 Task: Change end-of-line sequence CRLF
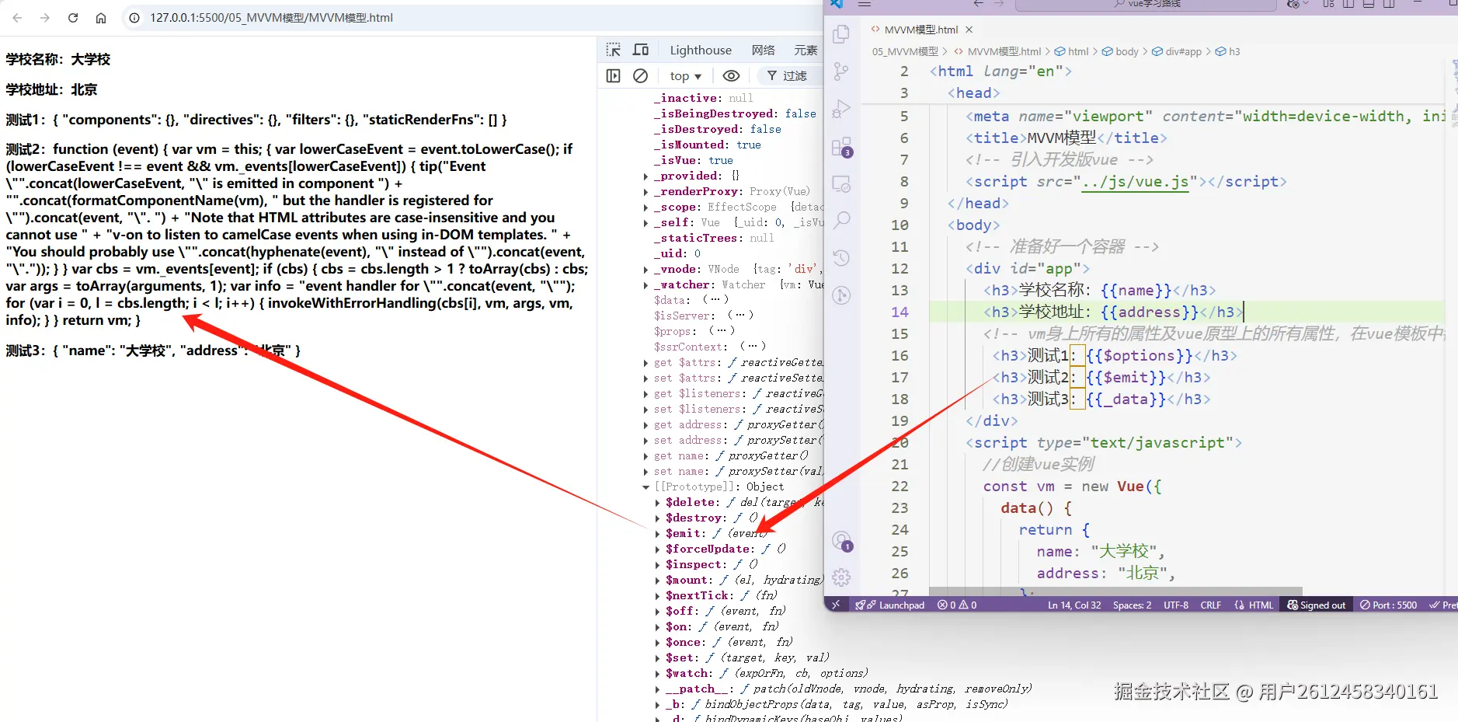(x=1211, y=605)
